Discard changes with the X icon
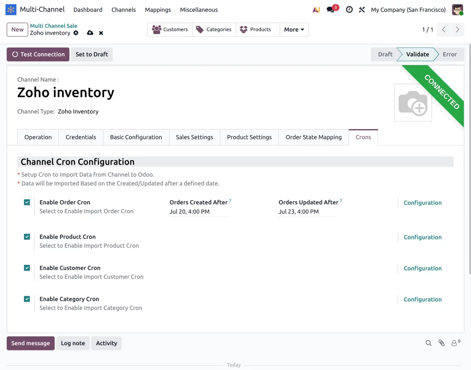This screenshot has height=370, width=471. tap(101, 33)
